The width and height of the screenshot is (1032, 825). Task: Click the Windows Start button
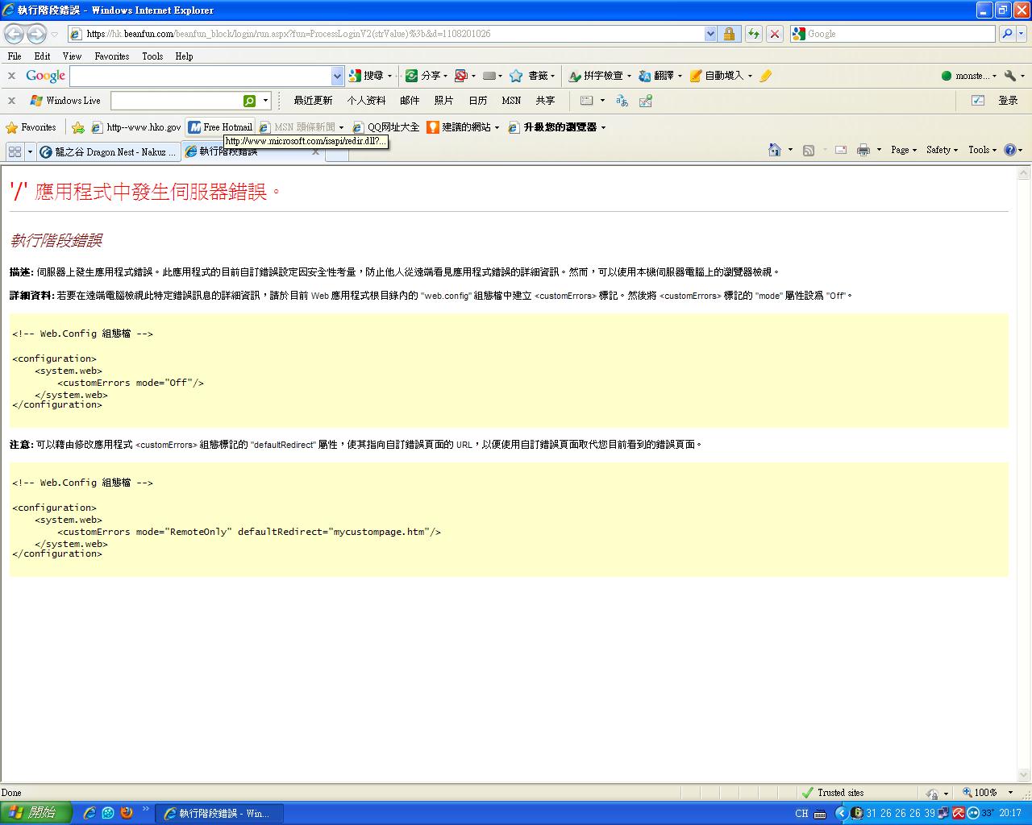35,813
